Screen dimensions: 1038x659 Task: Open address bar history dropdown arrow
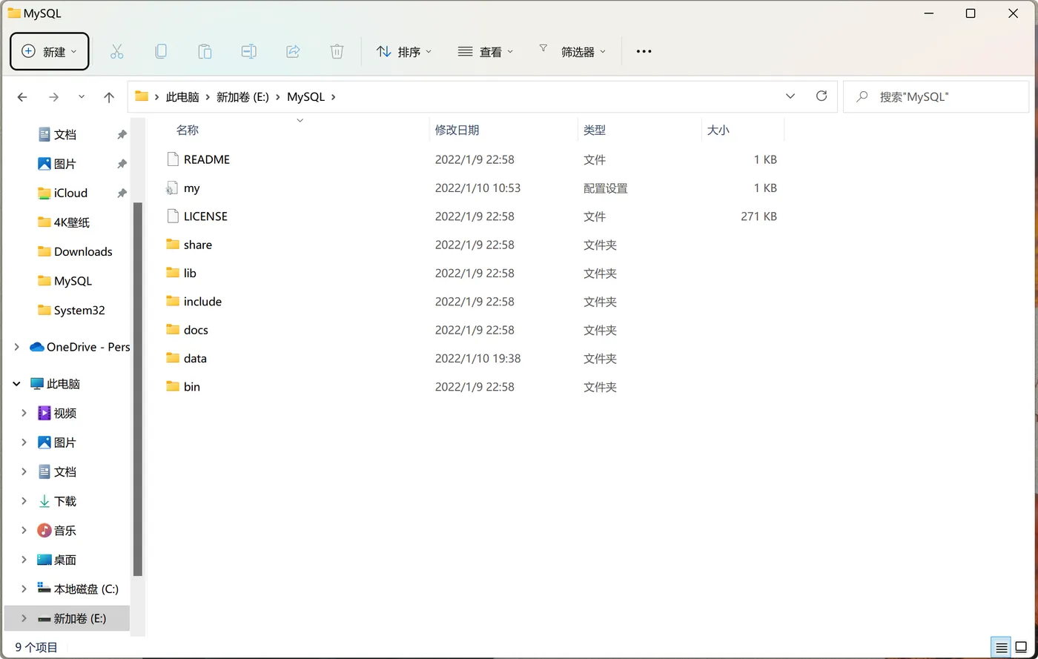click(790, 96)
